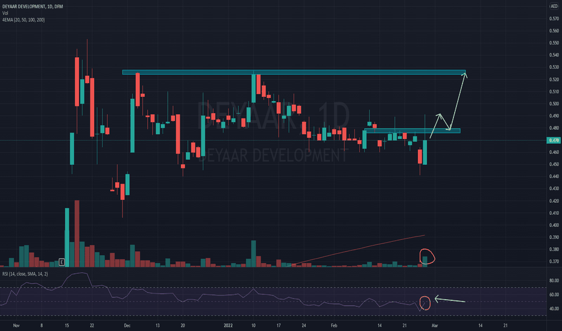Viewport: 562px width, 331px height.
Task: Click the 0.390 price axis label
Action: coord(554,237)
